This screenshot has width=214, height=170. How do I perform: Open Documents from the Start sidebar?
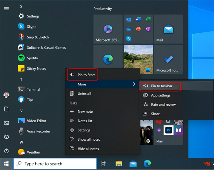[6, 109]
